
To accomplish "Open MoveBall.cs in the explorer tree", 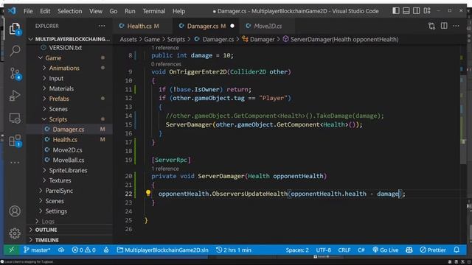I will pyautogui.click(x=69, y=160).
